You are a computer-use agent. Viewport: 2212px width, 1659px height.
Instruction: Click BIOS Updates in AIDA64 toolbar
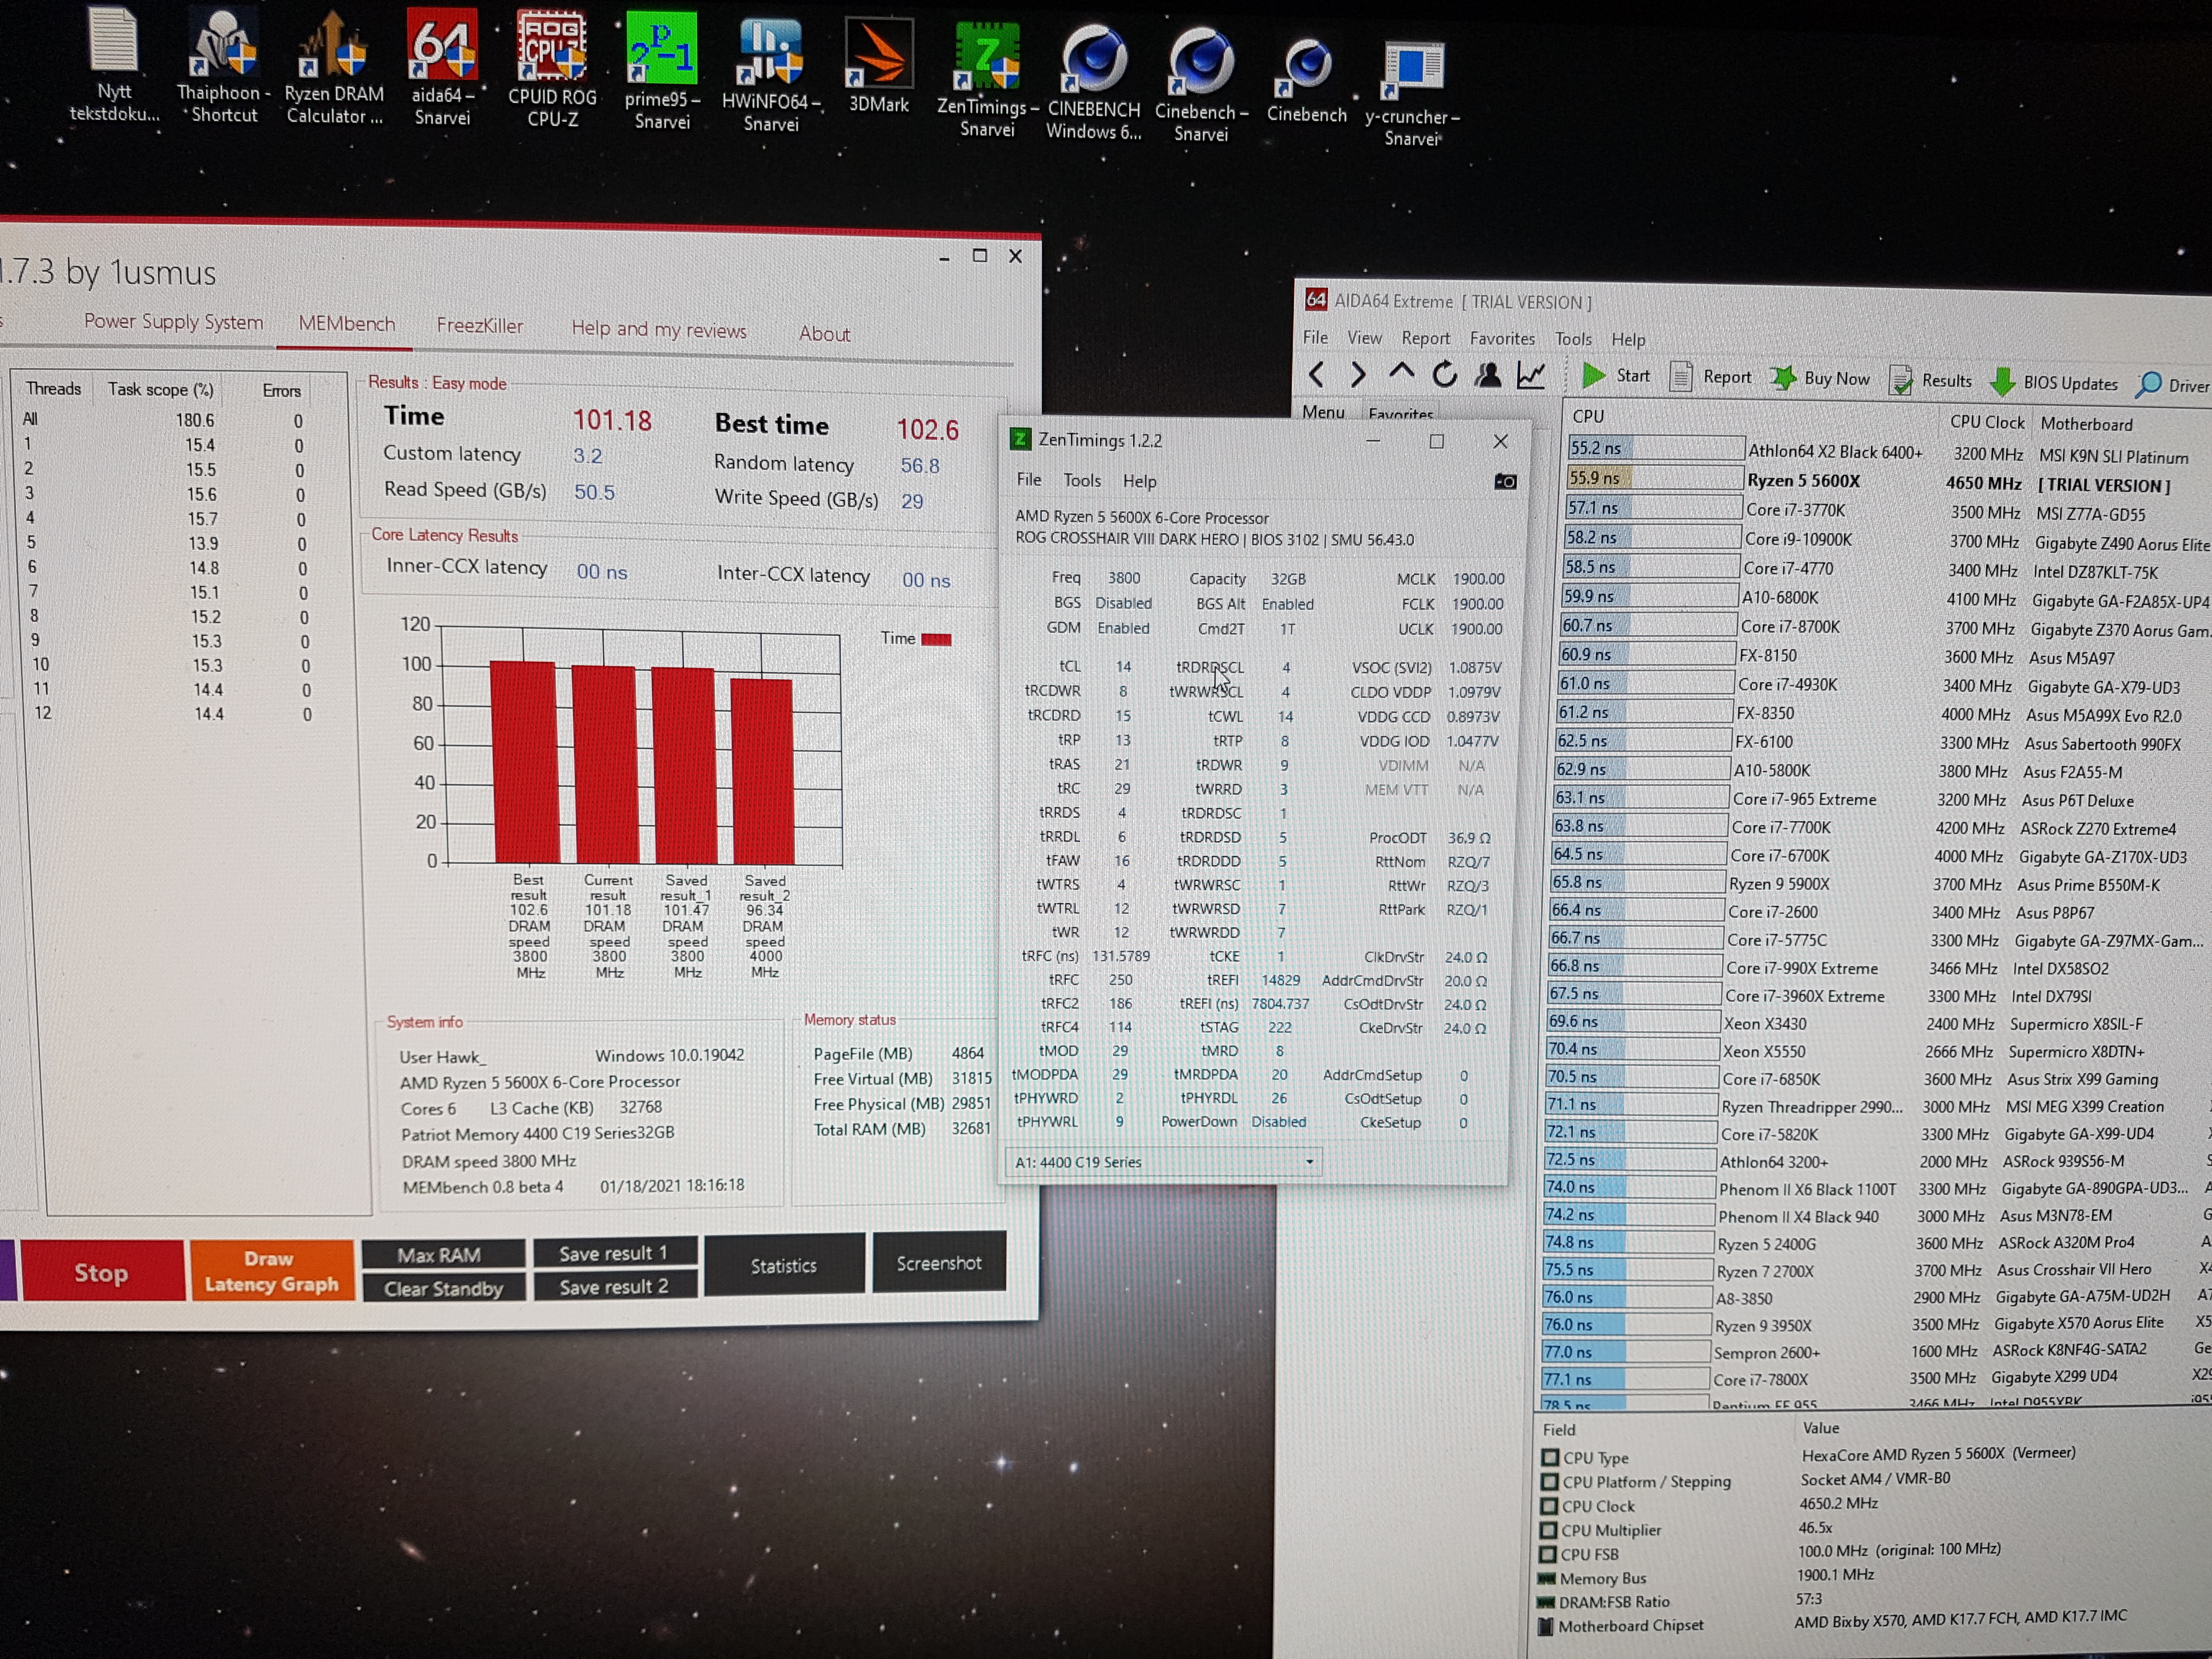pos(2054,383)
